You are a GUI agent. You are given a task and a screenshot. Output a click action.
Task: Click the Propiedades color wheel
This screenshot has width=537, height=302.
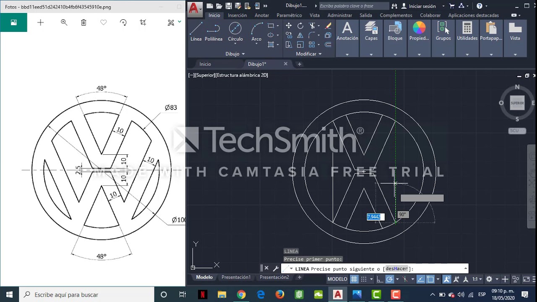(x=419, y=28)
